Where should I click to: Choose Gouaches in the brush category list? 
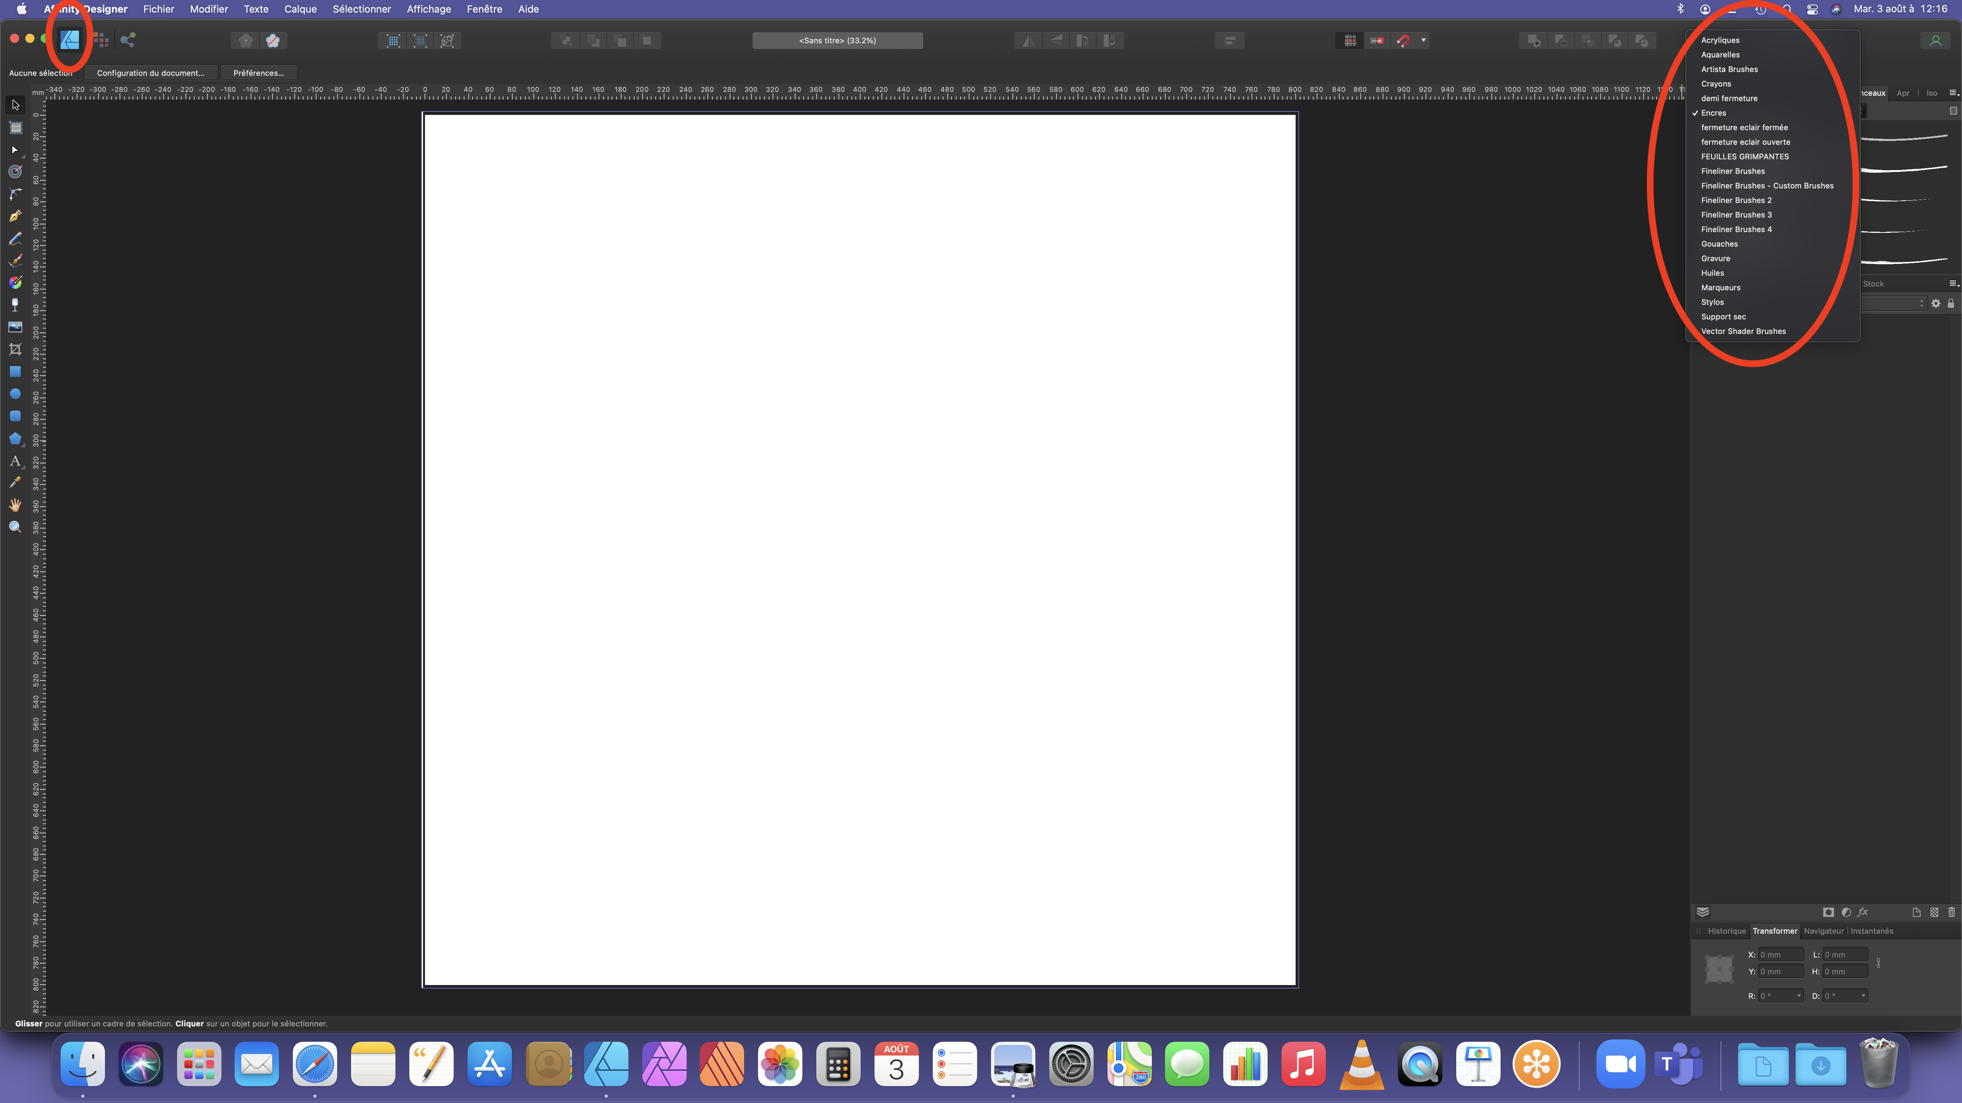(x=1719, y=244)
